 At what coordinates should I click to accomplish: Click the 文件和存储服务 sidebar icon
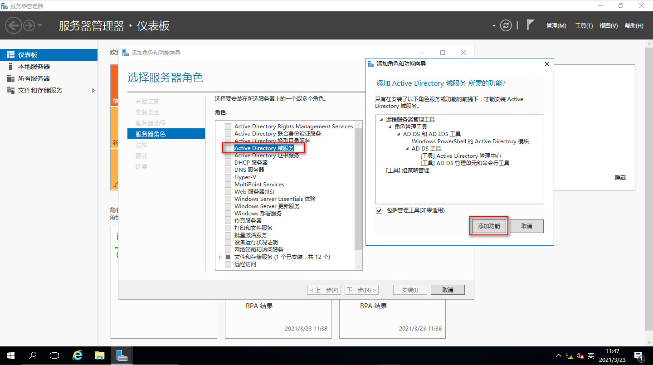[x=10, y=90]
